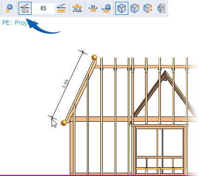Select the cube with three connected points
Image resolution: width=199 pixels, height=176 pixels.
(148, 8)
